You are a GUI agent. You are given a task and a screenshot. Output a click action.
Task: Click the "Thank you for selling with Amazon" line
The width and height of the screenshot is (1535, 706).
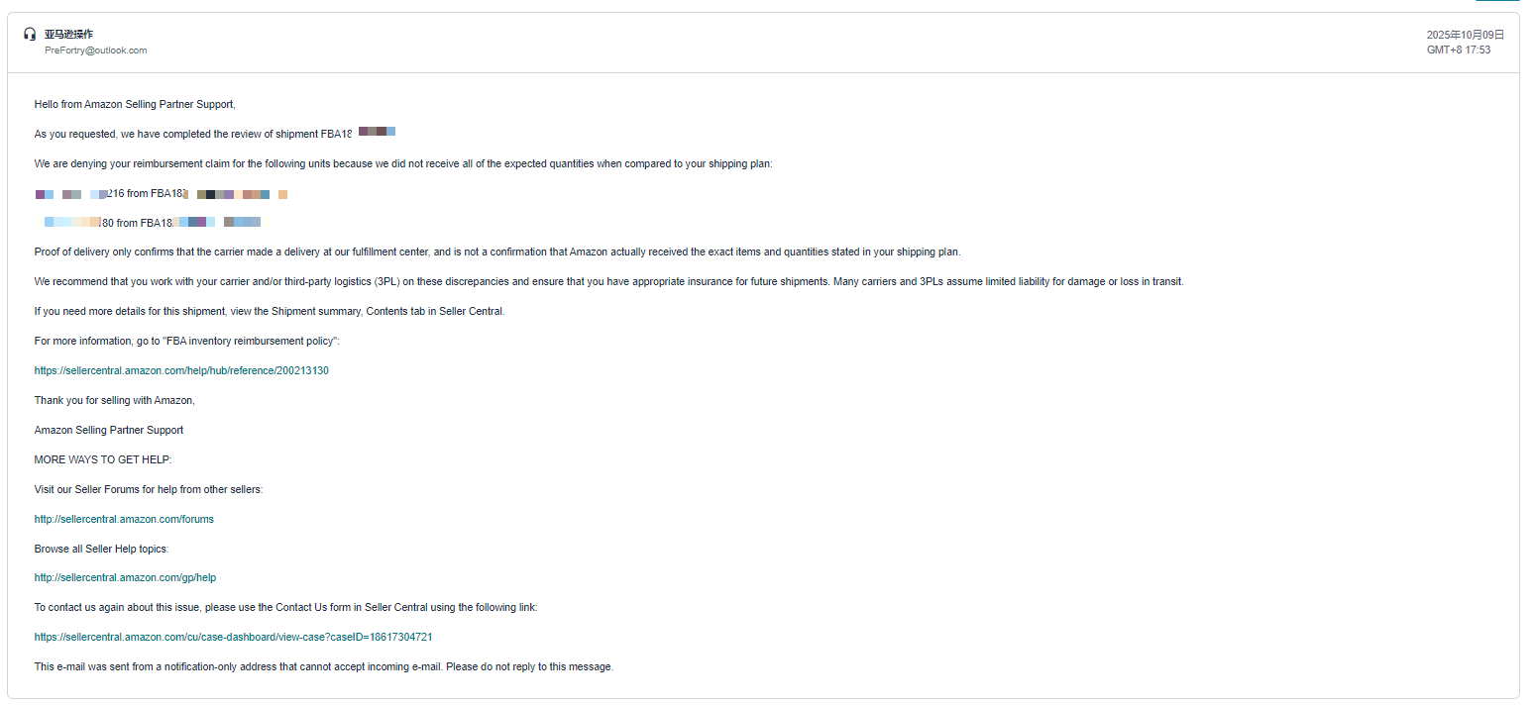pos(115,400)
